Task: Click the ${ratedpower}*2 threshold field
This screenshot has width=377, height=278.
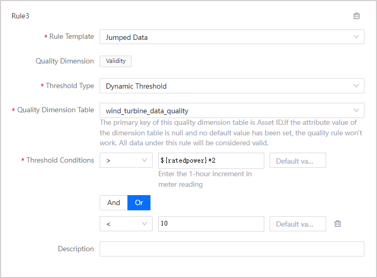Action: click(x=211, y=161)
